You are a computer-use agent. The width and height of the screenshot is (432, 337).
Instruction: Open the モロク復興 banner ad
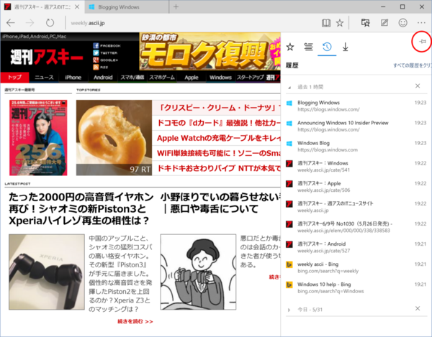(x=210, y=52)
